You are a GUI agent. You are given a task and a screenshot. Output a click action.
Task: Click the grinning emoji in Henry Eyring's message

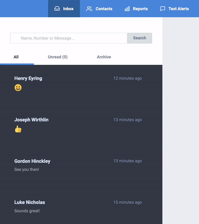click(18, 88)
